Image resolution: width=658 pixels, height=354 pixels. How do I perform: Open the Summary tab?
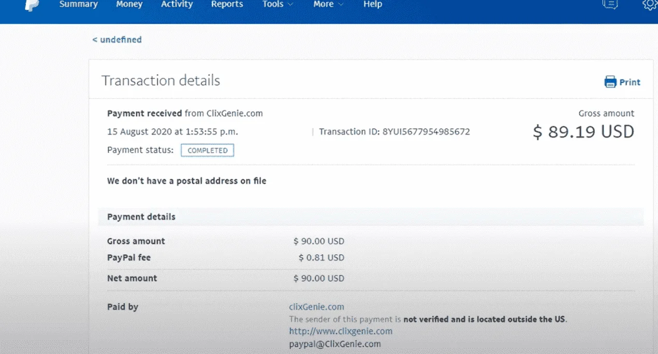79,4
